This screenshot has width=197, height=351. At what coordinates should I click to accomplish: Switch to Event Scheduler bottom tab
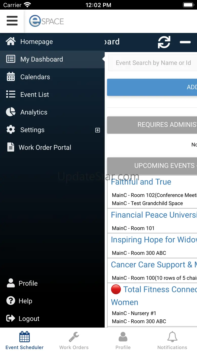pyautogui.click(x=24, y=340)
